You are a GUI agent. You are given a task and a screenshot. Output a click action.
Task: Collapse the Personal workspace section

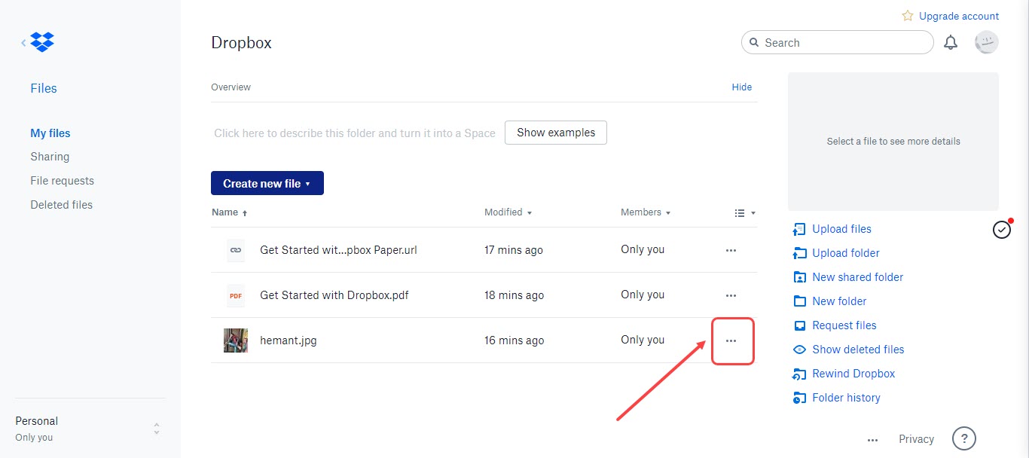156,428
